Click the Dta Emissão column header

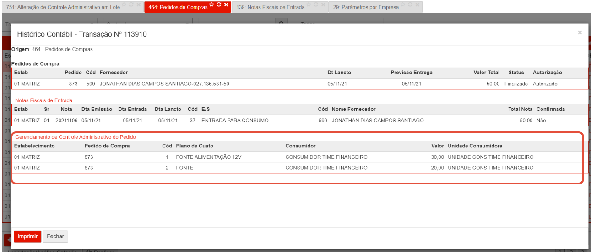pos(97,110)
